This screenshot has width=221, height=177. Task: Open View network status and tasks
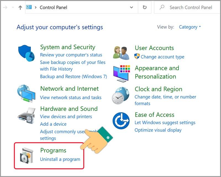70,97
